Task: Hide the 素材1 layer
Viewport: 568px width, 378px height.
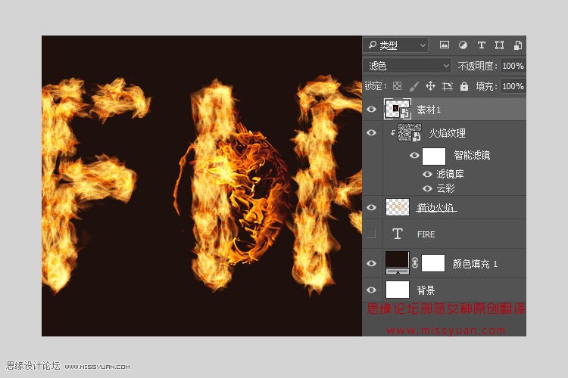Action: pyautogui.click(x=371, y=109)
